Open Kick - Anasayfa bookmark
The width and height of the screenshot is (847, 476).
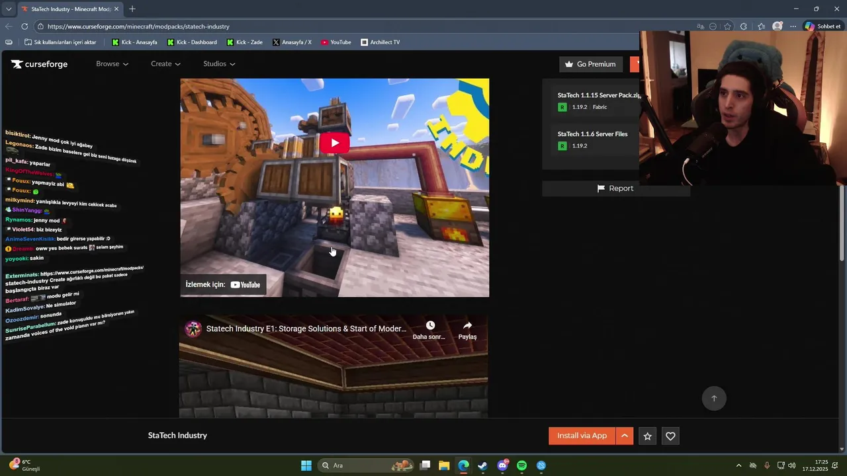pos(134,42)
